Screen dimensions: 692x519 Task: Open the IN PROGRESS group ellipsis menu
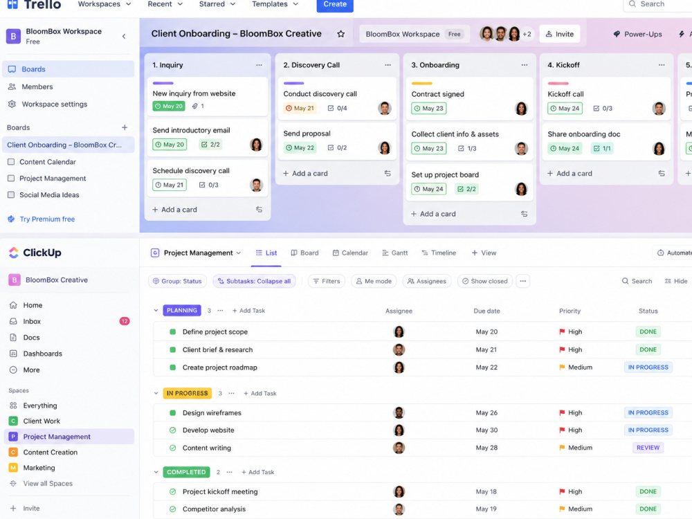coord(231,393)
